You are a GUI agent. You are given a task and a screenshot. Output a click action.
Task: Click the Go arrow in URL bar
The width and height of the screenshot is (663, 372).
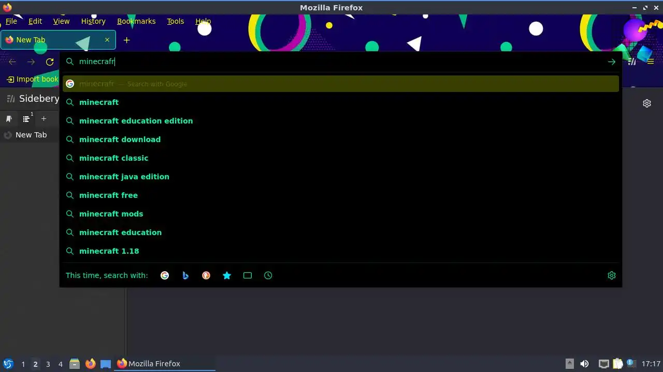pyautogui.click(x=612, y=62)
